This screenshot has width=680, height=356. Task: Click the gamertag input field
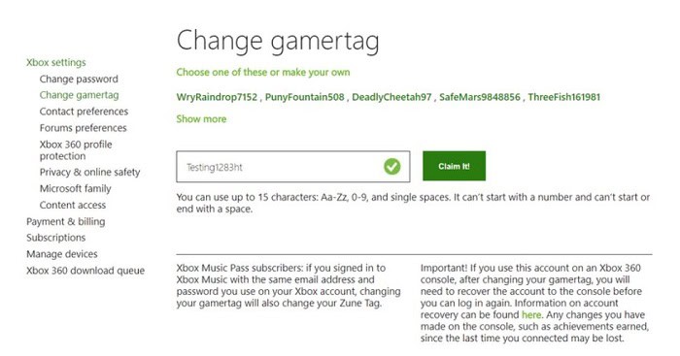point(292,166)
